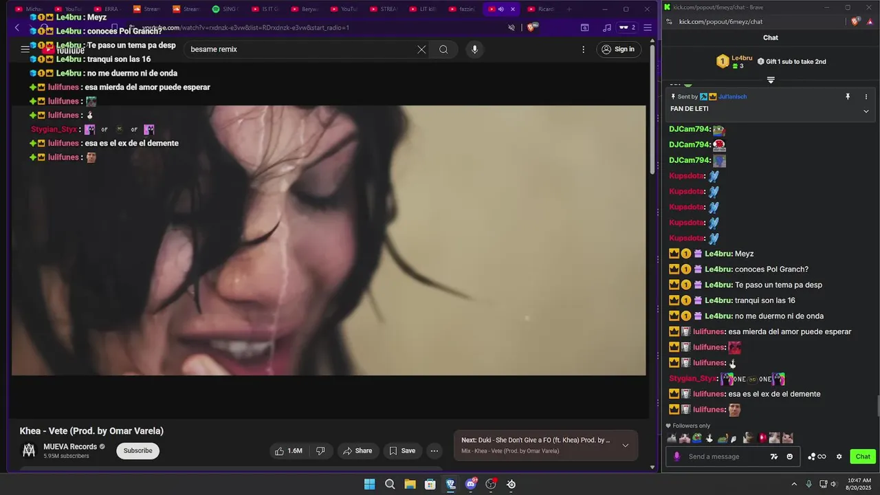Clear the YouTube search box text
The width and height of the screenshot is (880, 495).
(421, 49)
